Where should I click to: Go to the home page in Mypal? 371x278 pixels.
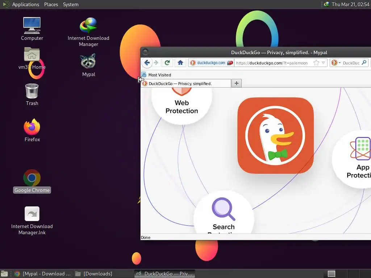point(180,63)
